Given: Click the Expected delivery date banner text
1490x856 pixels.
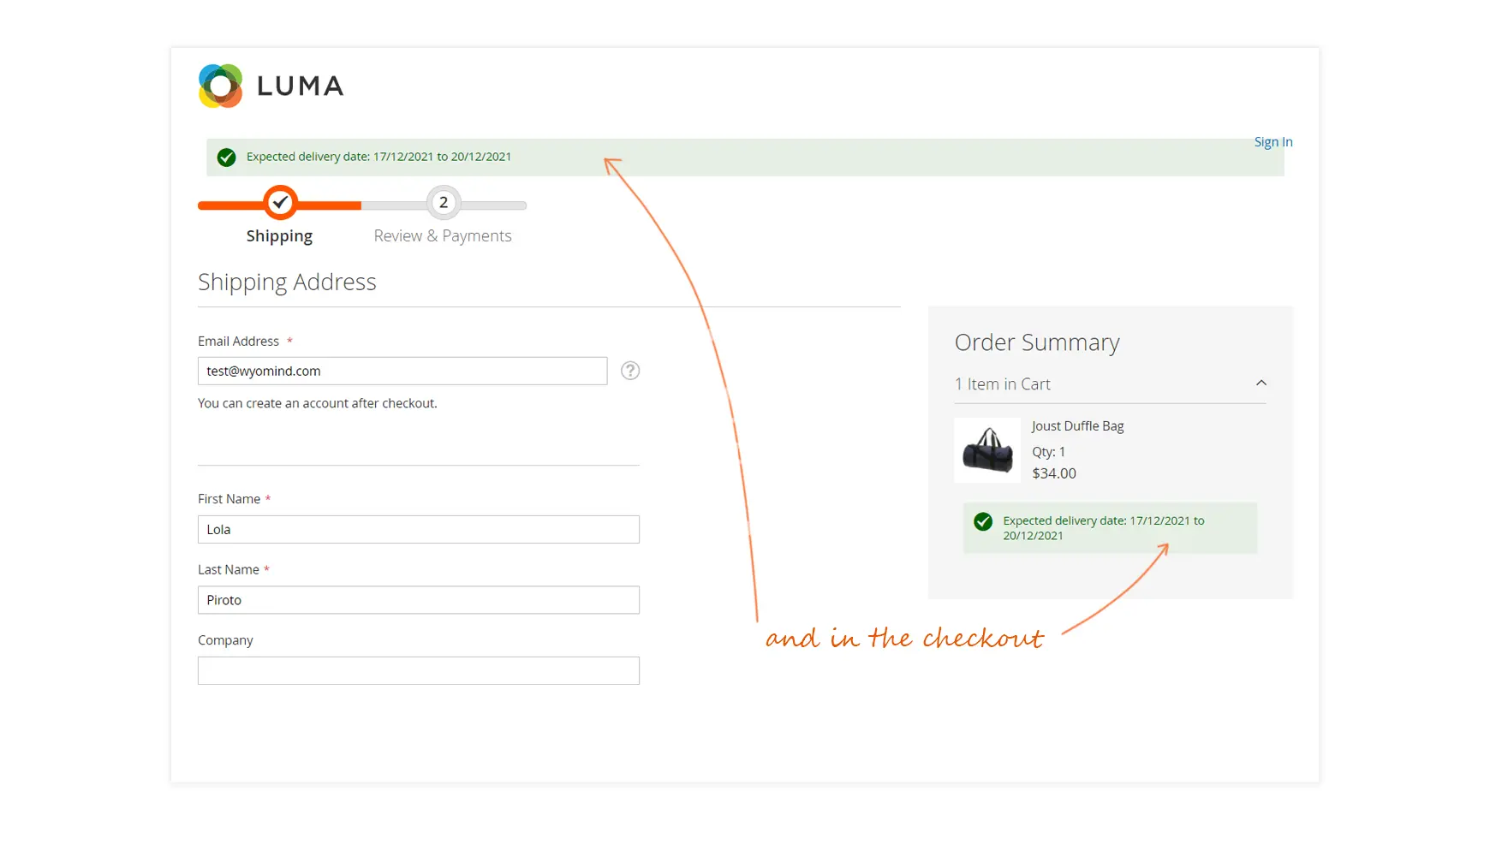Looking at the screenshot, I should coord(378,157).
